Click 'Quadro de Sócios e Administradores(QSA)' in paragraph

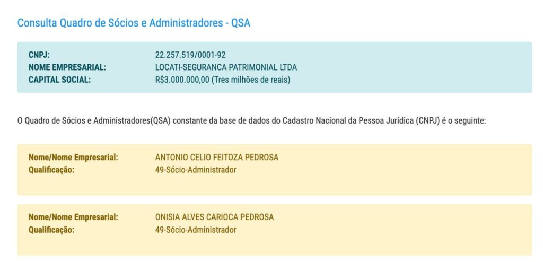click(x=98, y=120)
